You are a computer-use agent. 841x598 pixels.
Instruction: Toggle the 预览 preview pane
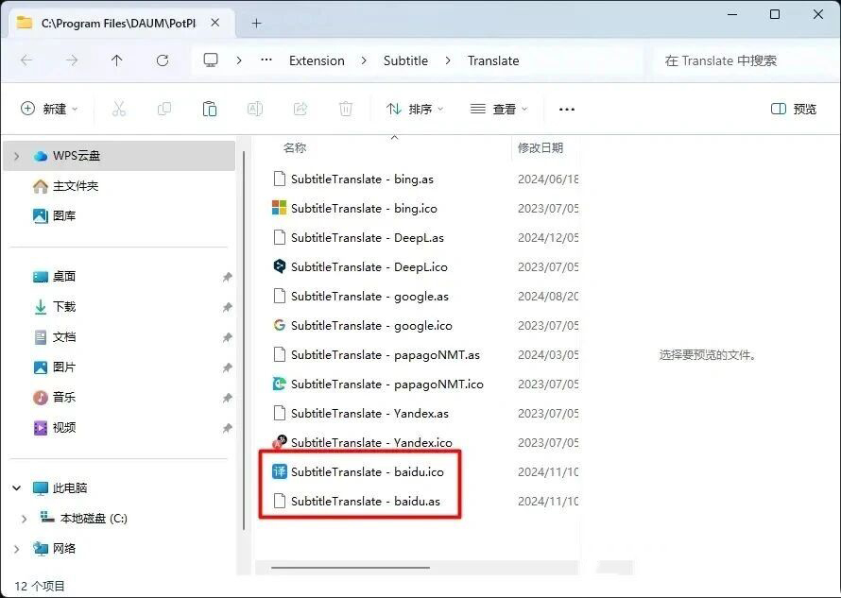pos(794,109)
